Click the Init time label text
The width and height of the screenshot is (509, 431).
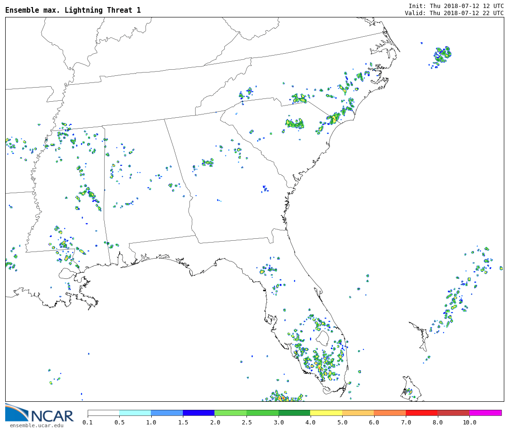(x=456, y=6)
